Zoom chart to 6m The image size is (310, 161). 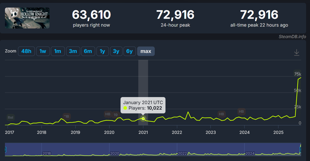pyautogui.click(x=88, y=51)
